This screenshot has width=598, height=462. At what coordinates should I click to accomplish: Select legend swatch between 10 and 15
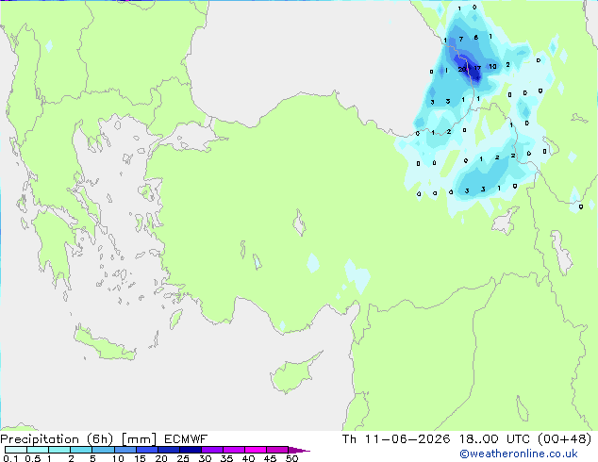click(x=125, y=450)
